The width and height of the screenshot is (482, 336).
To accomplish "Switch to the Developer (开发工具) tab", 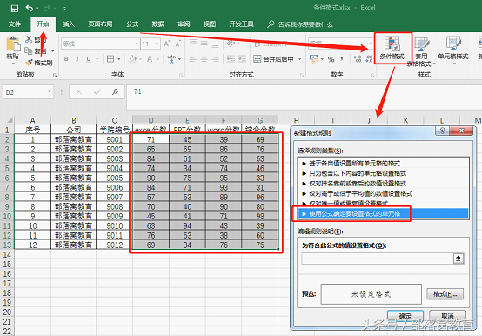I will [241, 24].
